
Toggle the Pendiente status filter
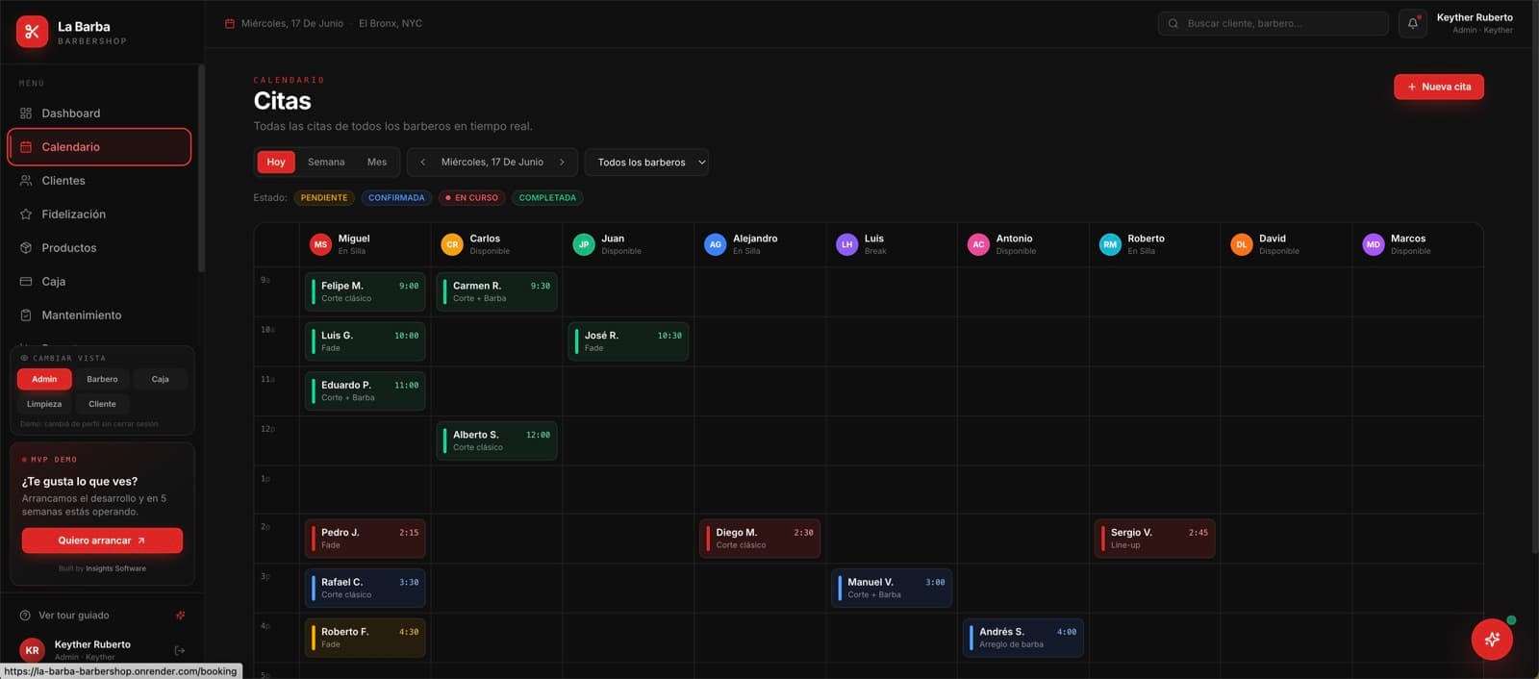point(324,198)
